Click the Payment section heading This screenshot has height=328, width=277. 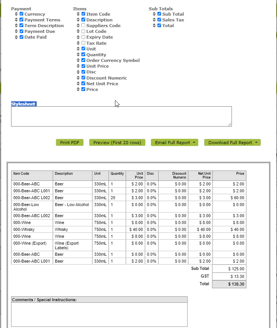point(21,9)
